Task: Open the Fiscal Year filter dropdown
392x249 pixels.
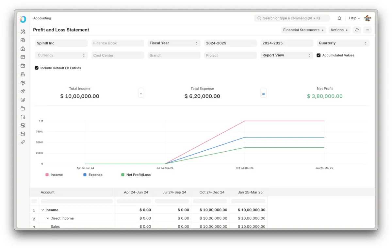Action: point(174,43)
